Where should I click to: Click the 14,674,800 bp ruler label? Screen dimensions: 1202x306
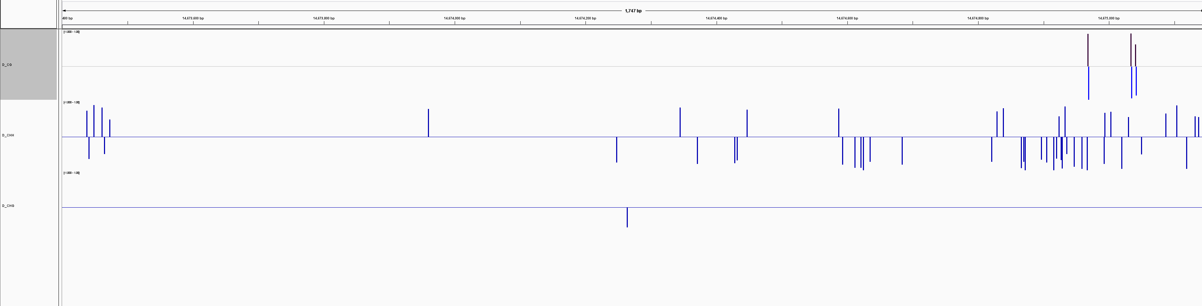(978, 18)
